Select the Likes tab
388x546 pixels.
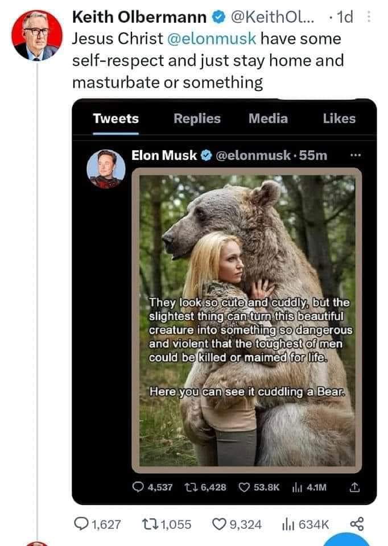(339, 118)
